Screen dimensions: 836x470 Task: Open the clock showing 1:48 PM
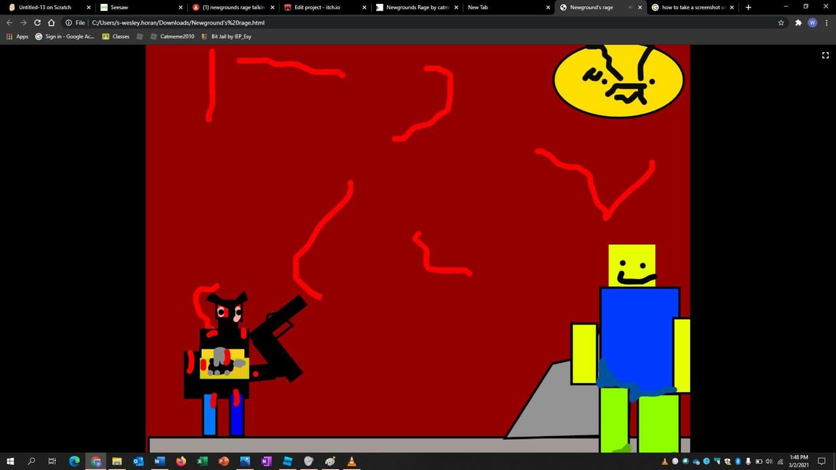(799, 461)
